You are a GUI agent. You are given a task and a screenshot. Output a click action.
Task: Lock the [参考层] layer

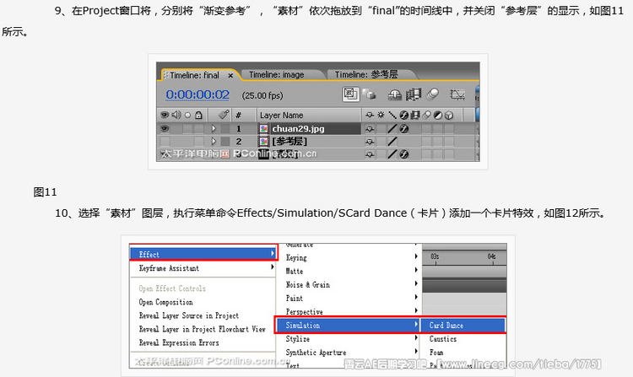click(198, 142)
